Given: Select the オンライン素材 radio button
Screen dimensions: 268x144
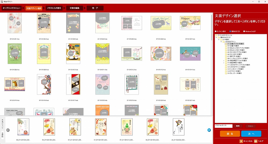Looking at the screenshot, I should tap(216, 31).
